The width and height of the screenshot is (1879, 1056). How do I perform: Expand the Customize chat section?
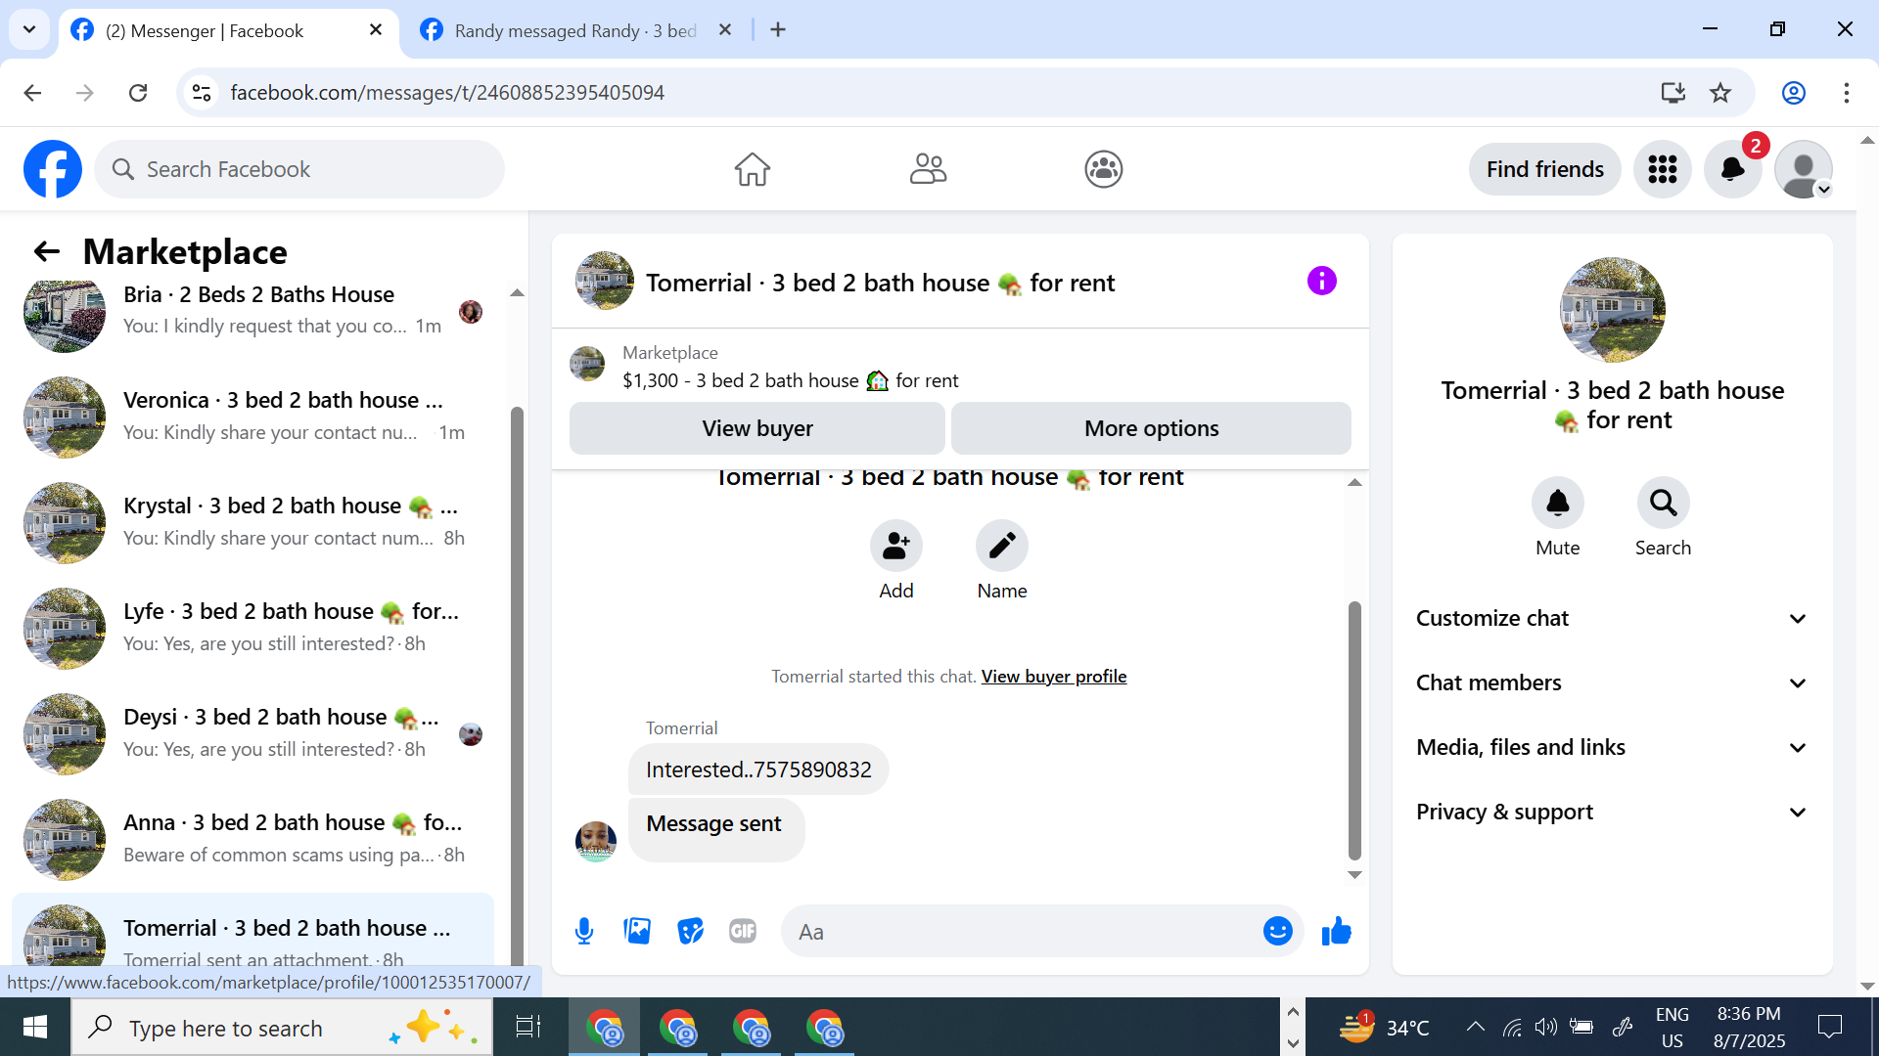1612,619
